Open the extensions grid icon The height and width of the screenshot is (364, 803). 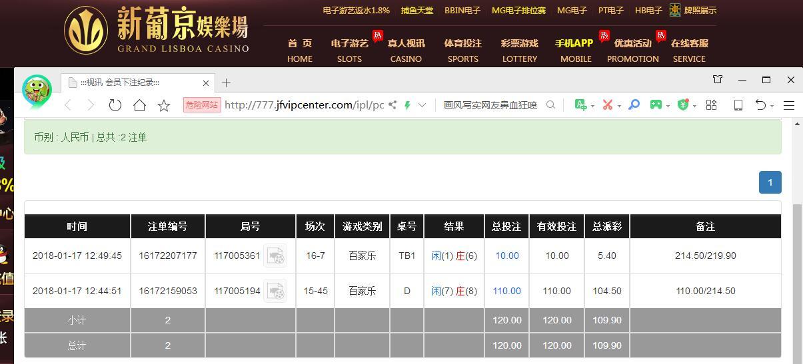tap(711, 105)
